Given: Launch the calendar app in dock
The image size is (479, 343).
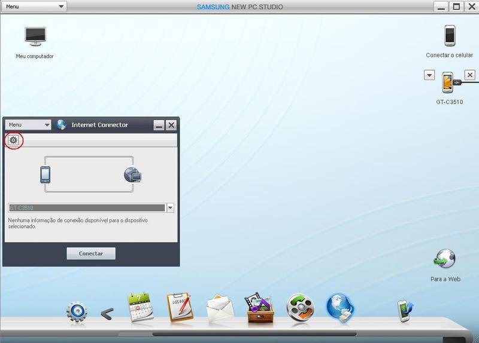Looking at the screenshot, I should coord(140,307).
